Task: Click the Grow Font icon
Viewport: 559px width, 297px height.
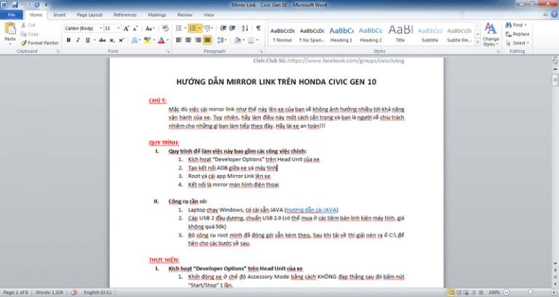Action: 127,28
